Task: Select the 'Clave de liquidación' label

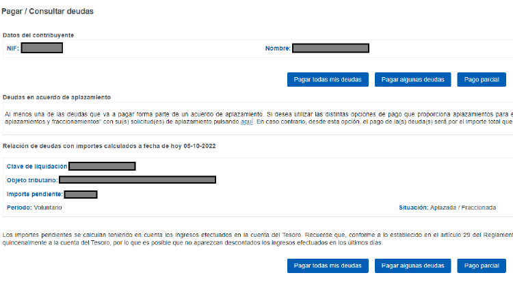Action: click(37, 167)
